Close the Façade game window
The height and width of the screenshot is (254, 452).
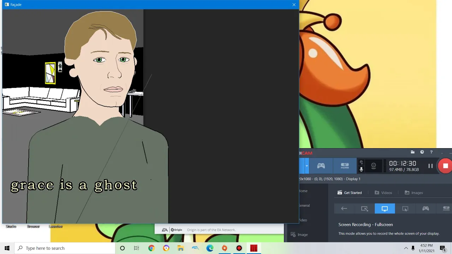click(294, 5)
